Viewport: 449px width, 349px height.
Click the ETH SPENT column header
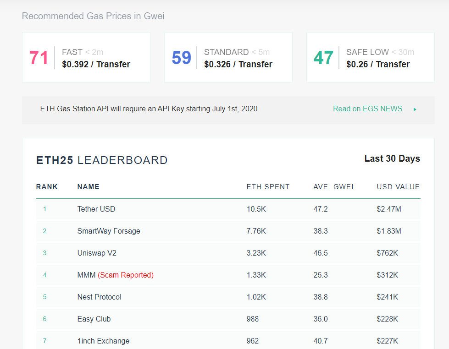point(268,187)
